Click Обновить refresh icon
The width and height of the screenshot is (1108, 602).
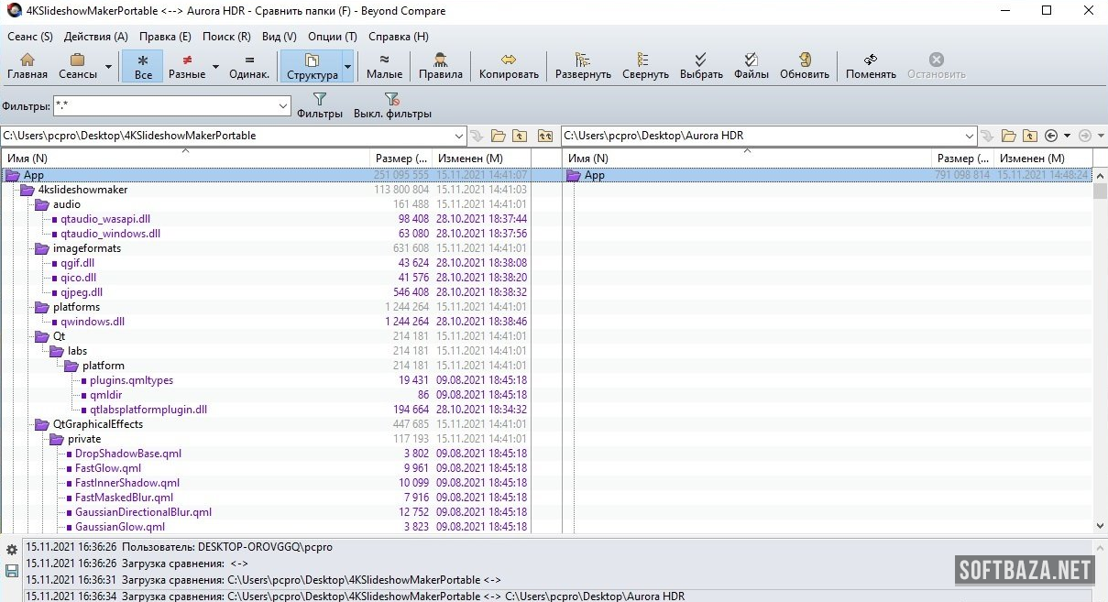[804, 66]
